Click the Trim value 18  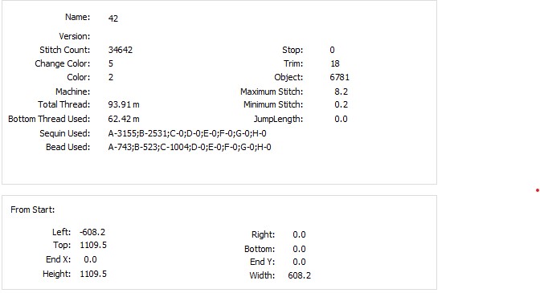tap(335, 63)
